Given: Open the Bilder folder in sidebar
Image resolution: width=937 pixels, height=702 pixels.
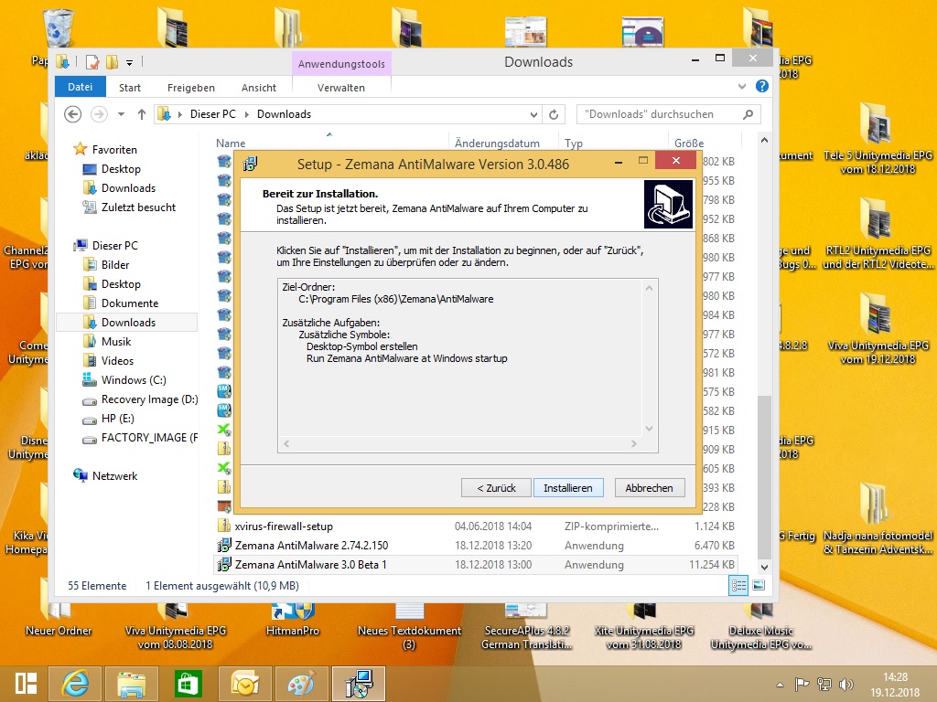Looking at the screenshot, I should coord(114,264).
